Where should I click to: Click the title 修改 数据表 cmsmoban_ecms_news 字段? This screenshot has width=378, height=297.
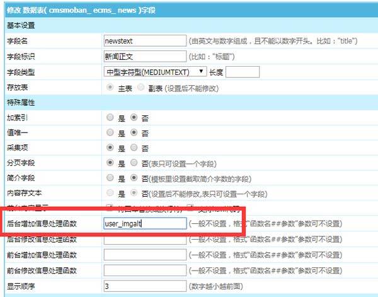coord(81,10)
